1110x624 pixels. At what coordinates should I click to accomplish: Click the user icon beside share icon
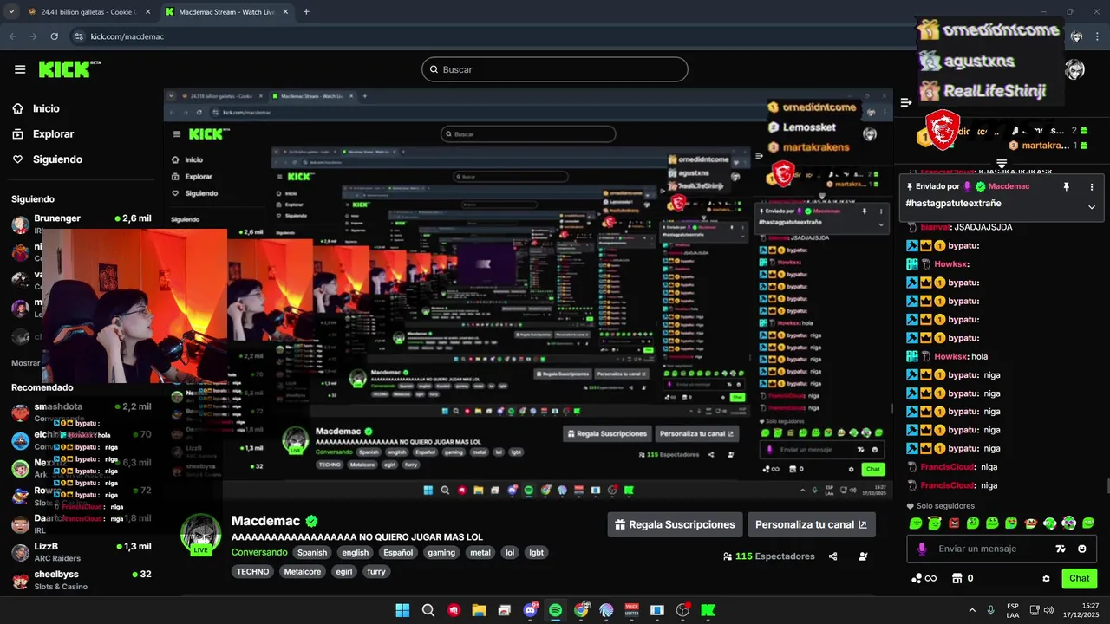863,556
